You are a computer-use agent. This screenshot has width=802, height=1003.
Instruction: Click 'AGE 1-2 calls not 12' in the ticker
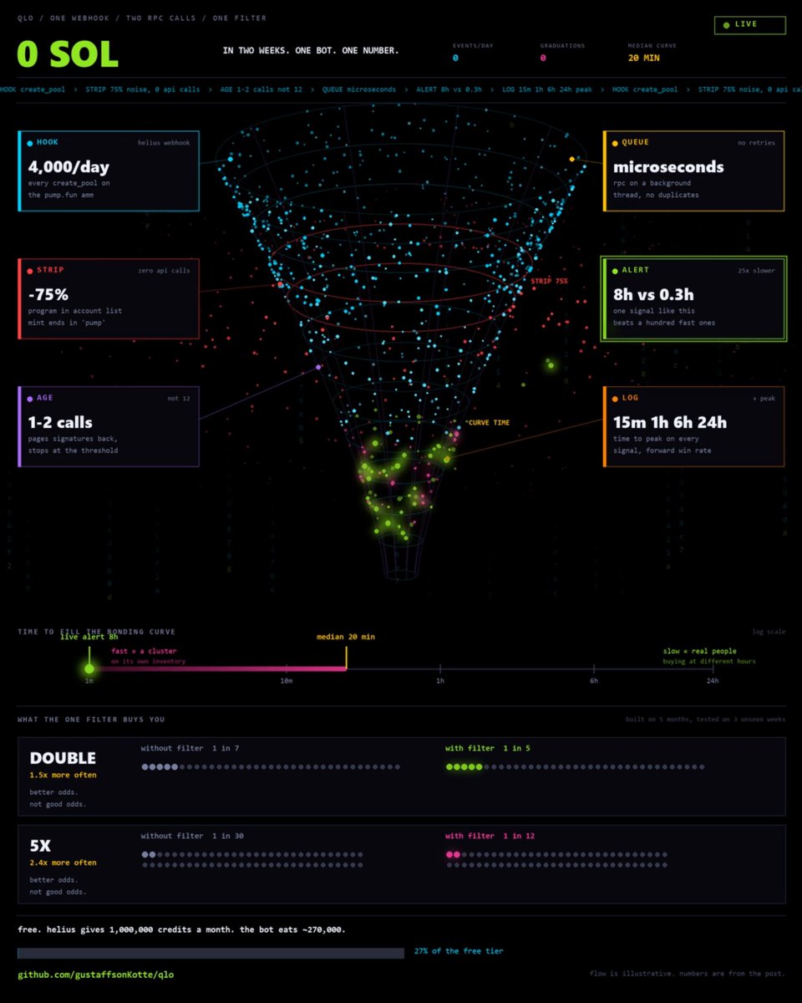[x=261, y=89]
